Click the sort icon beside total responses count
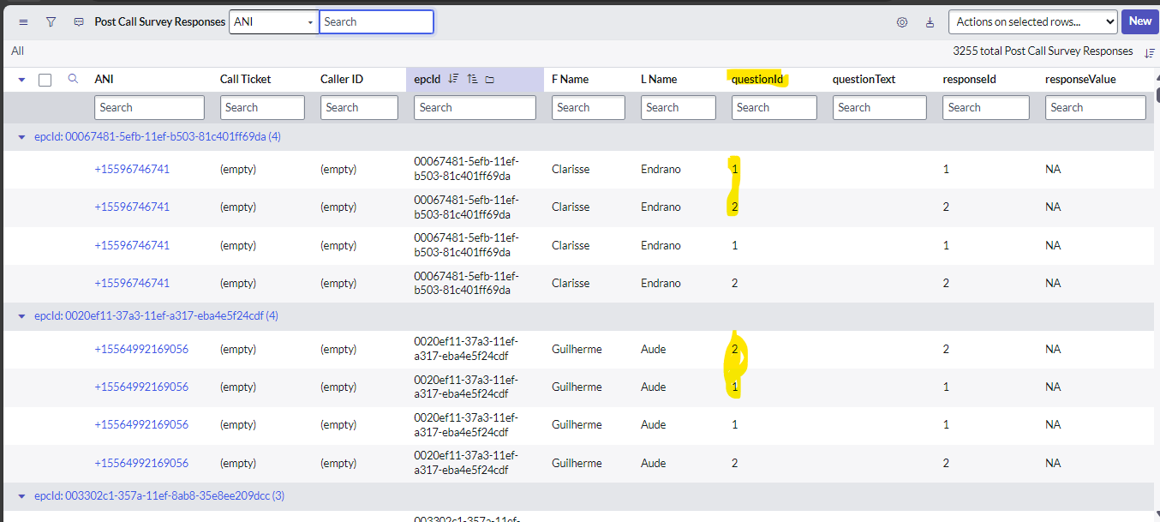This screenshot has width=1160, height=522. 1149,52
